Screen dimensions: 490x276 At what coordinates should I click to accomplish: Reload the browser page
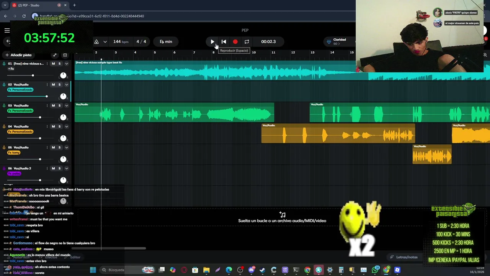click(x=24, y=16)
